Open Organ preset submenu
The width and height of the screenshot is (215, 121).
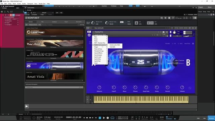click(x=100, y=47)
